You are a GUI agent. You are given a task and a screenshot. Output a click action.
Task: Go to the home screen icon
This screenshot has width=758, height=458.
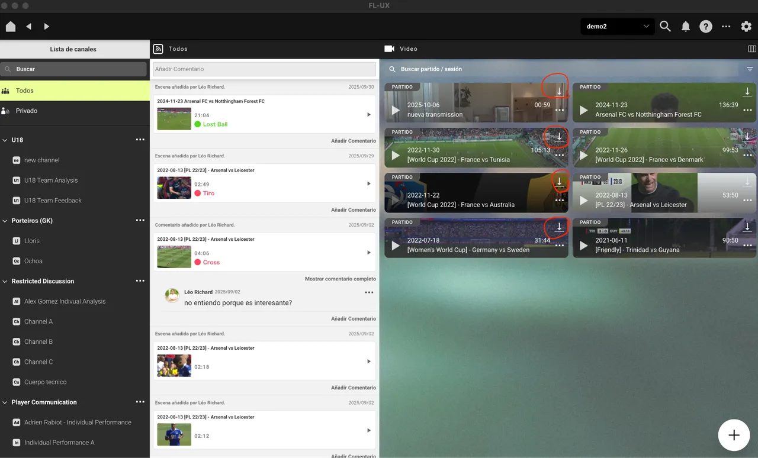point(11,27)
